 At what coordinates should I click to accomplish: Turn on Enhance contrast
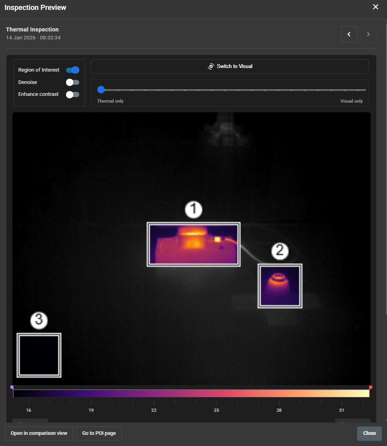(x=72, y=95)
